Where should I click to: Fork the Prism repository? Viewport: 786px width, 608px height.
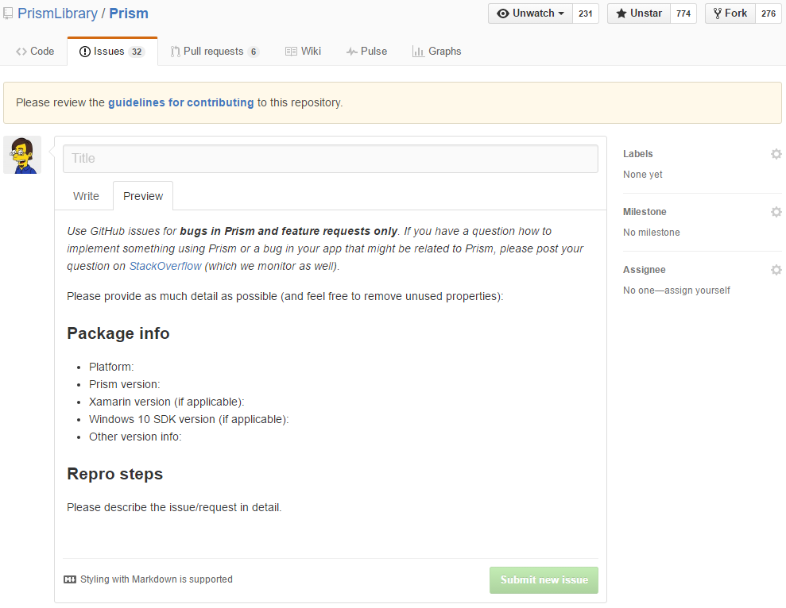[730, 13]
